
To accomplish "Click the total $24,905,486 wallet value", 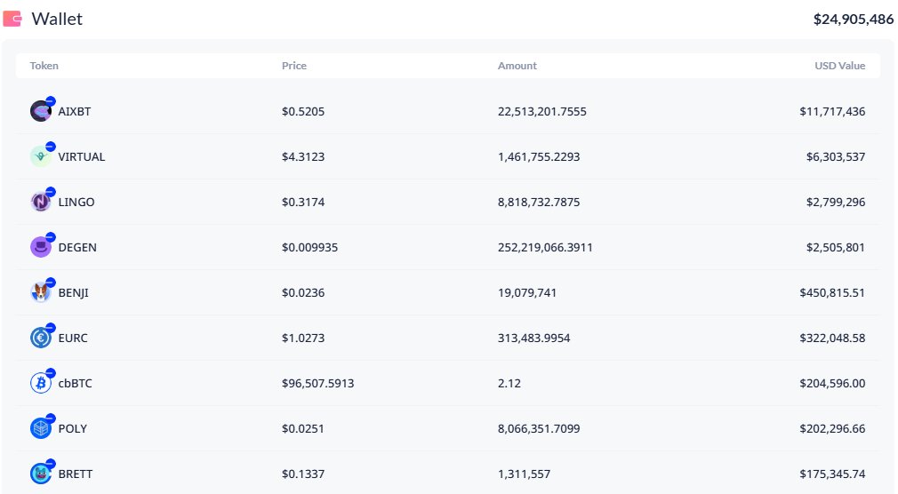I will click(854, 19).
